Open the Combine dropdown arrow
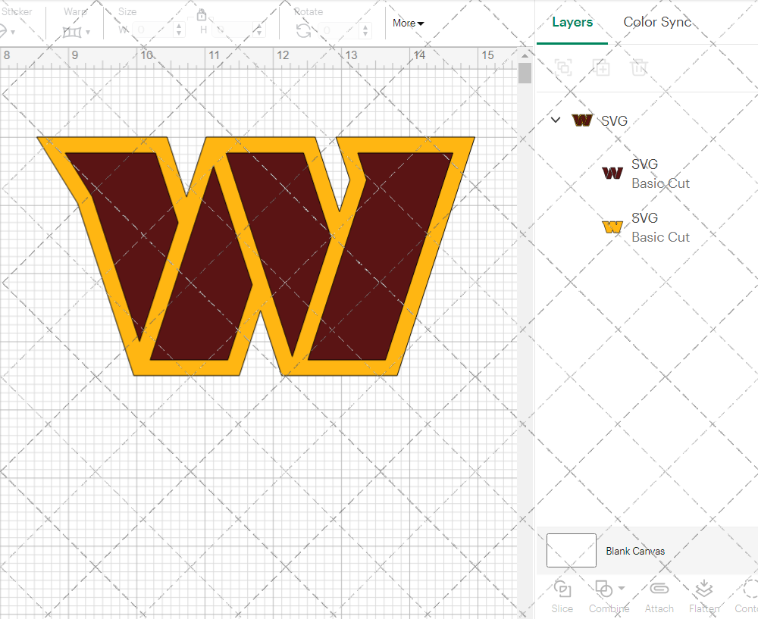The height and width of the screenshot is (619, 758). pos(622,588)
